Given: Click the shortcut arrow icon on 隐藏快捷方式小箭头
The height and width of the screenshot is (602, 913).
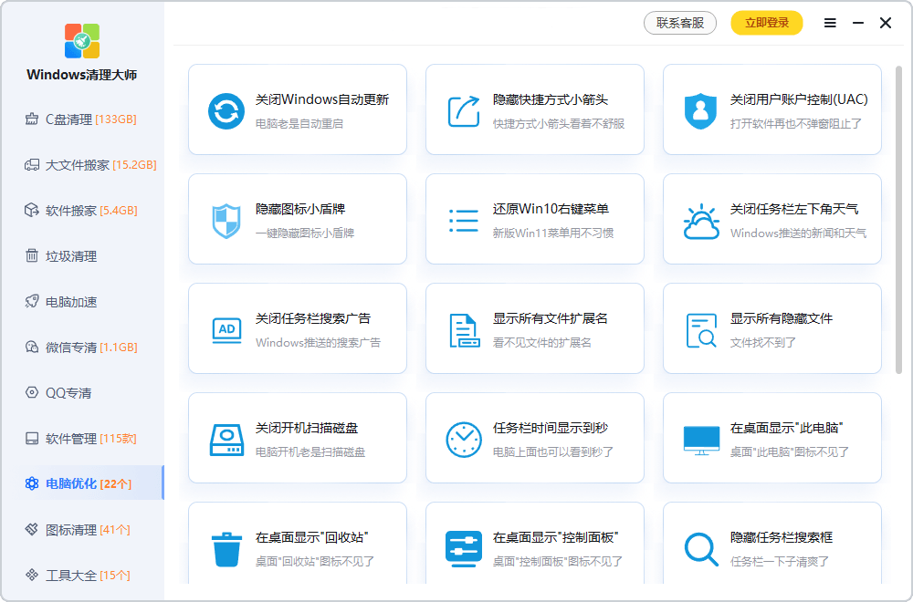Looking at the screenshot, I should pyautogui.click(x=464, y=110).
